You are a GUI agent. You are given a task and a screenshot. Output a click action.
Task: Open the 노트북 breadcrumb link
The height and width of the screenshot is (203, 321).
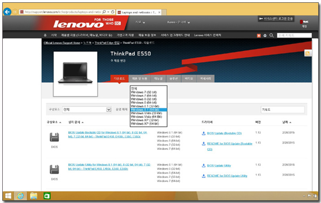88,43
